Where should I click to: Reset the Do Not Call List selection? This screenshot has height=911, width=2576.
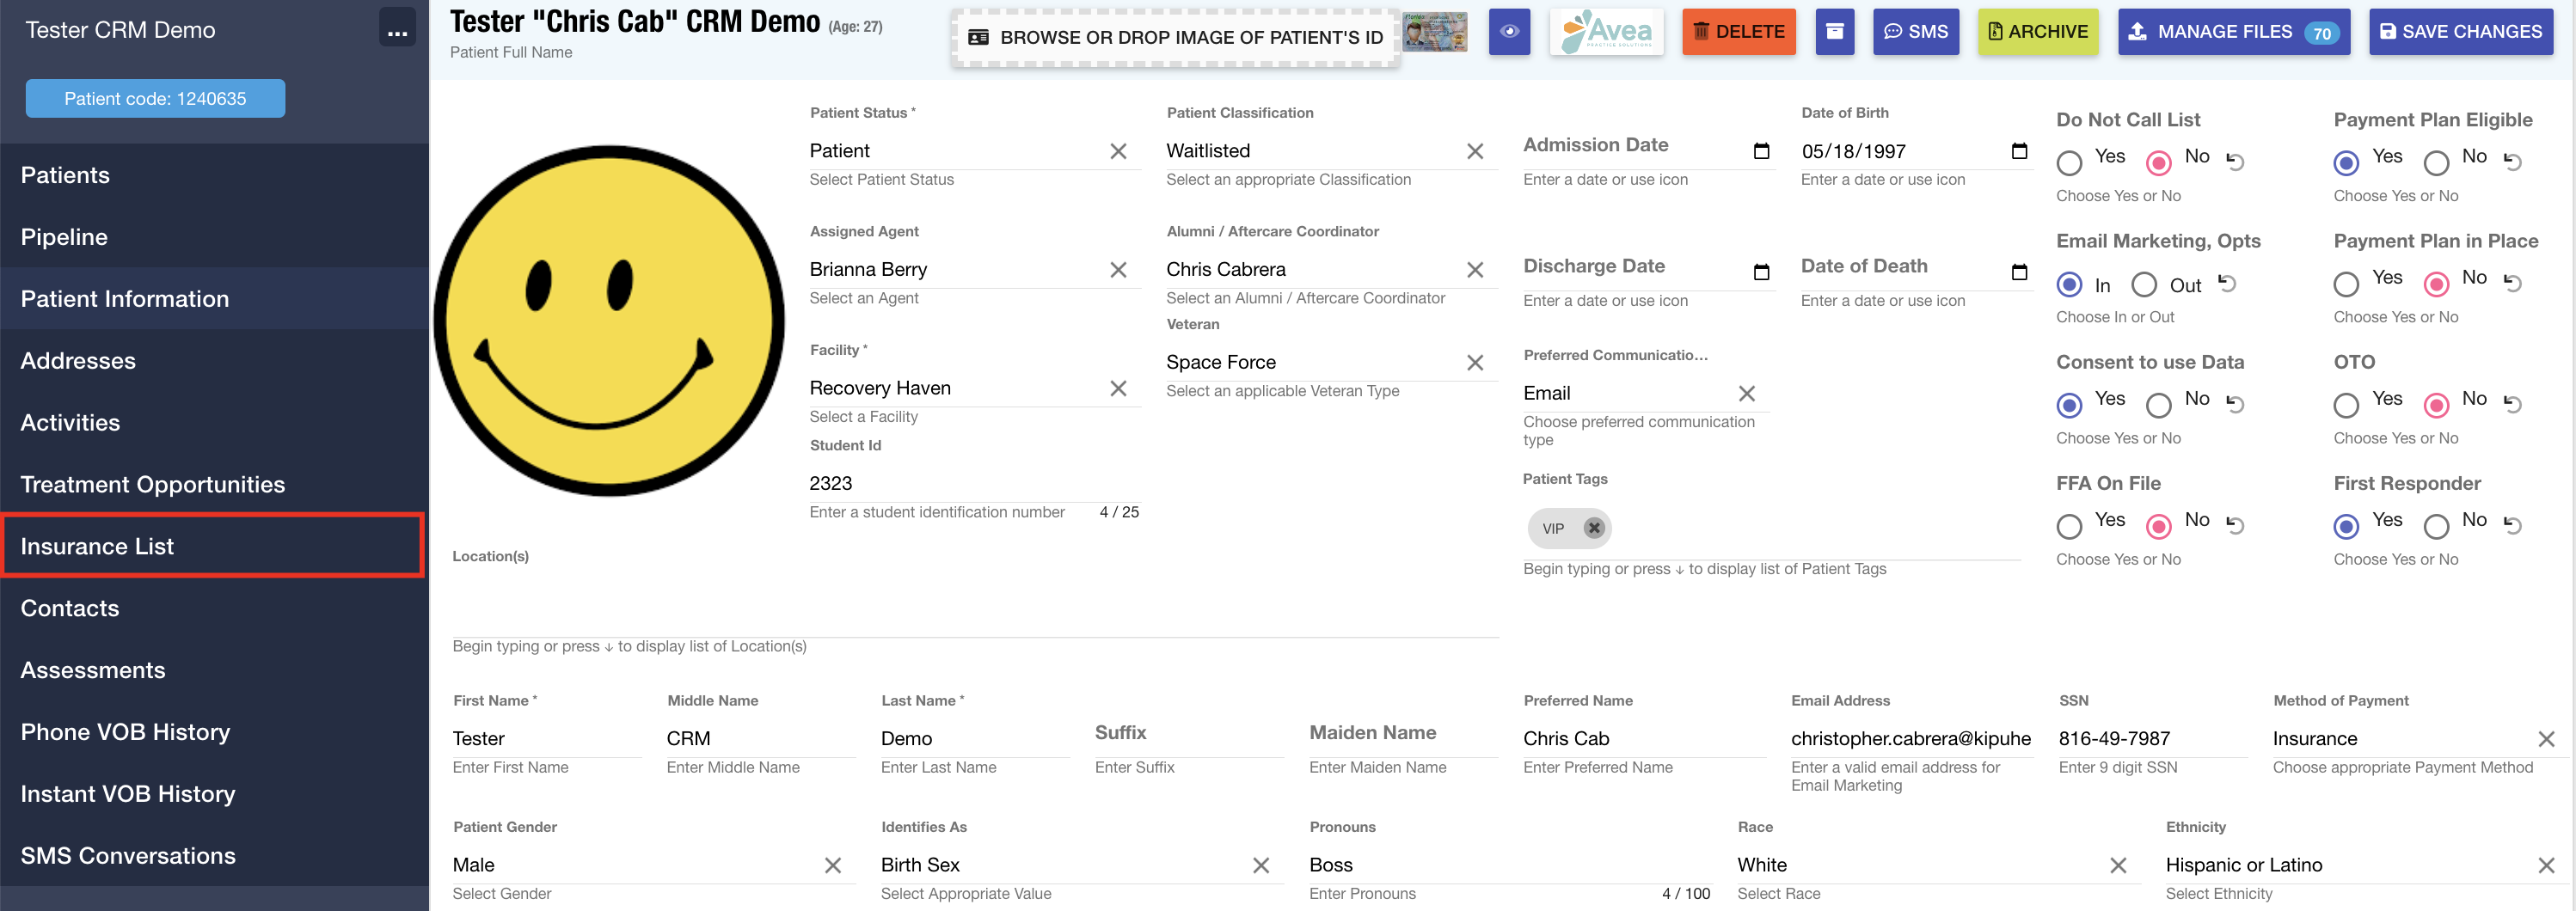point(2236,161)
